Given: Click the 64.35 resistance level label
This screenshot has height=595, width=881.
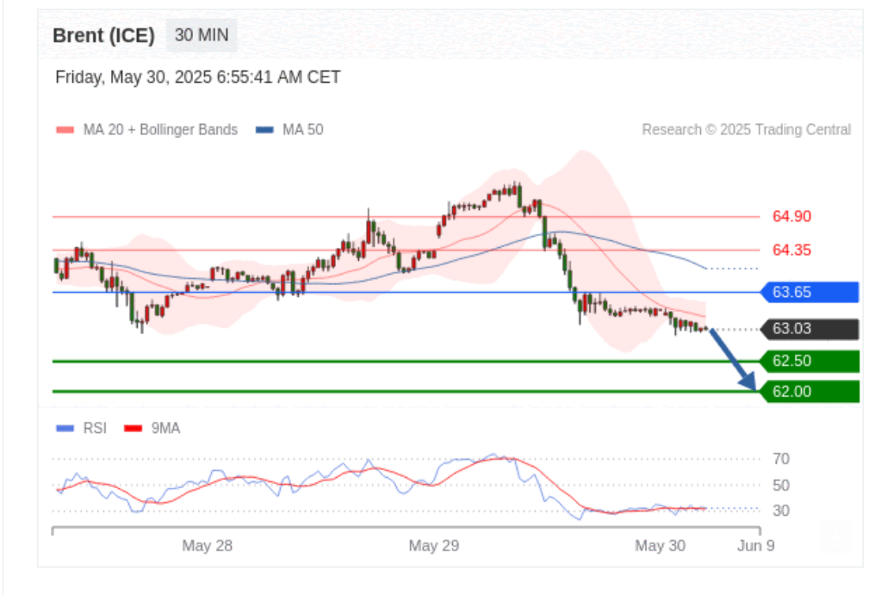Looking at the screenshot, I should pyautogui.click(x=791, y=250).
